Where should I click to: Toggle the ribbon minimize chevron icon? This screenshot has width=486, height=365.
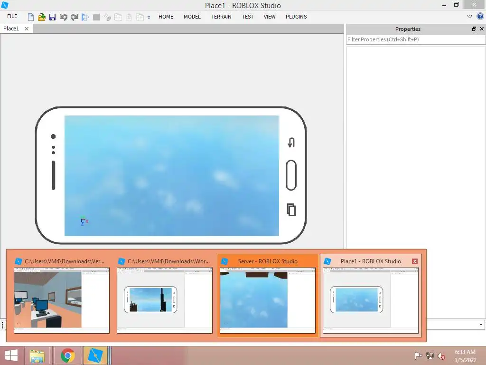469,17
